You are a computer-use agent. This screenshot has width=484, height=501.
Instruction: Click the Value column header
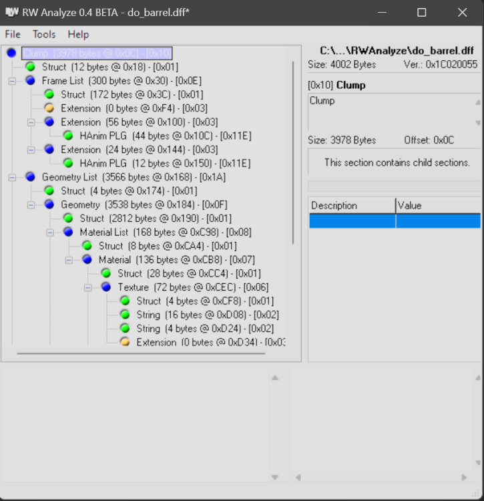[x=437, y=205]
